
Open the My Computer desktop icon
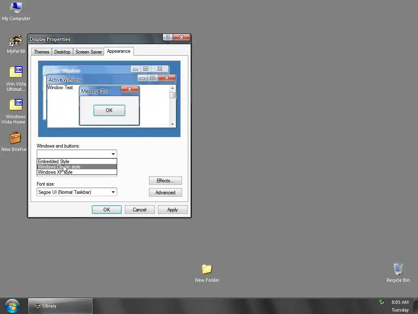click(16, 11)
